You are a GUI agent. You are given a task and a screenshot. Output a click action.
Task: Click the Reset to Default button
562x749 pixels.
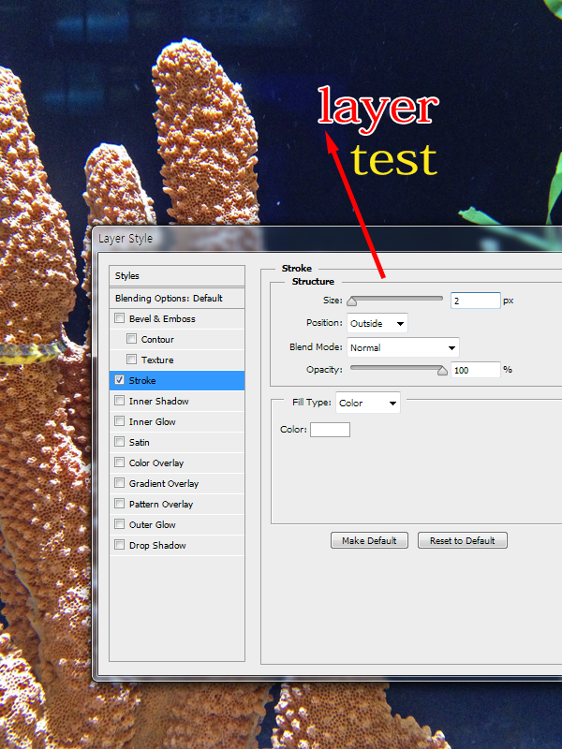point(463,540)
